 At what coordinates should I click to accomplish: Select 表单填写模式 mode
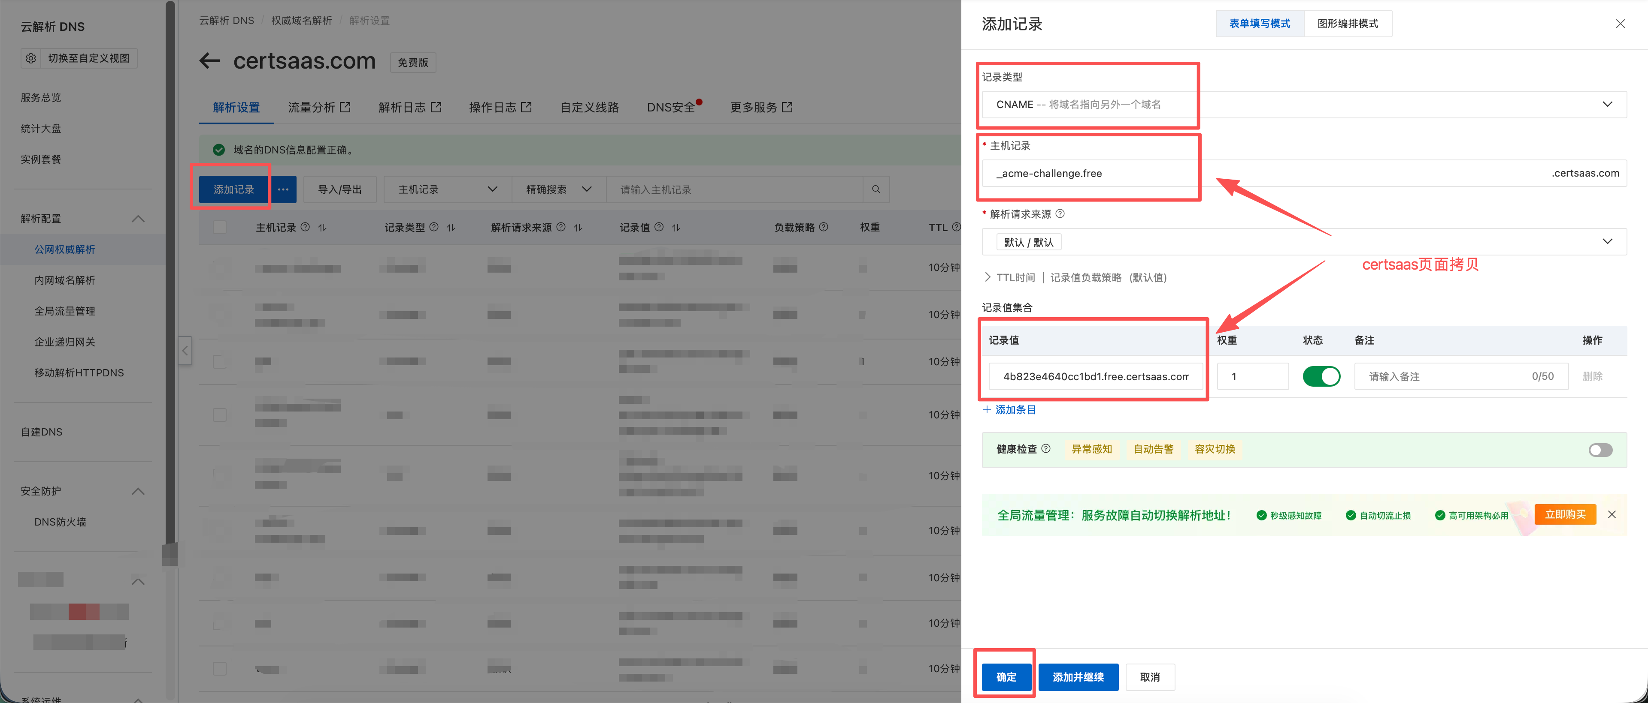(x=1260, y=24)
